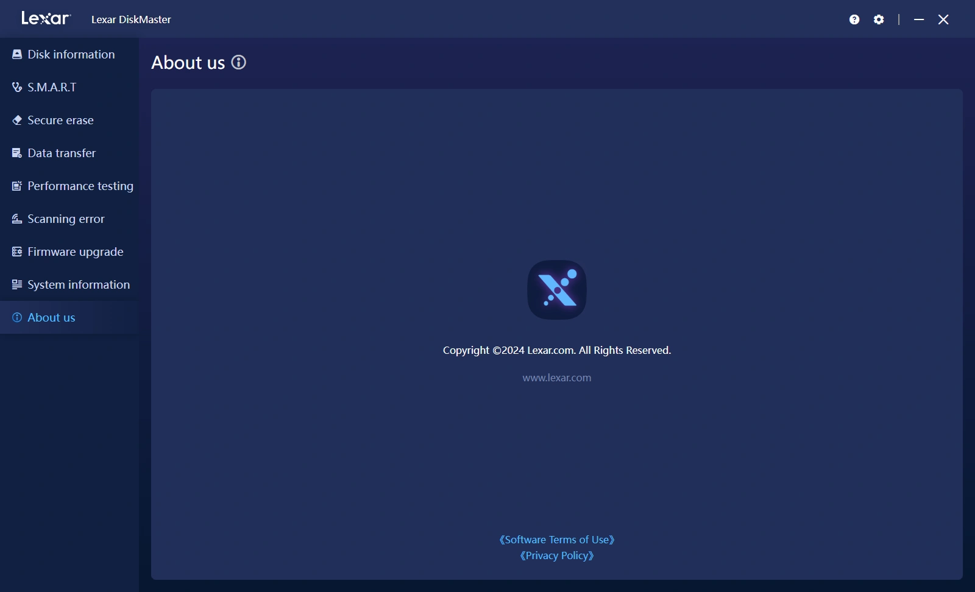Visit www.lexar.com link
This screenshot has height=592, width=975.
pyautogui.click(x=557, y=378)
